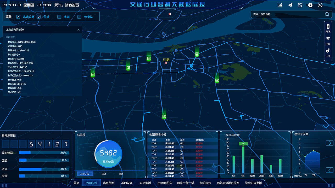Open 危化品储罐区监测 tab
Screen dimensions: 335x188
pos(228,183)
